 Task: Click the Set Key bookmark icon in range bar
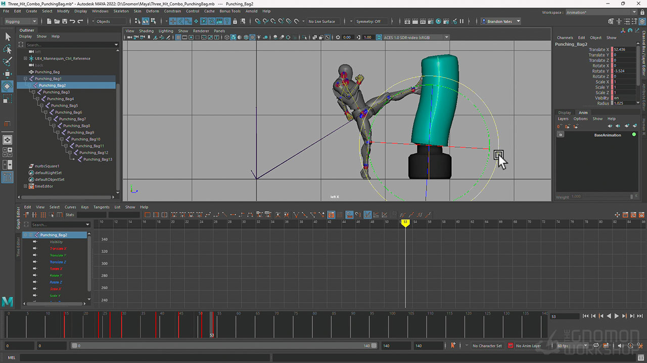click(453, 345)
